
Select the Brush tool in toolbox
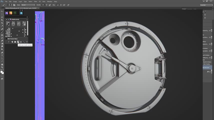pyautogui.click(x=2, y=32)
